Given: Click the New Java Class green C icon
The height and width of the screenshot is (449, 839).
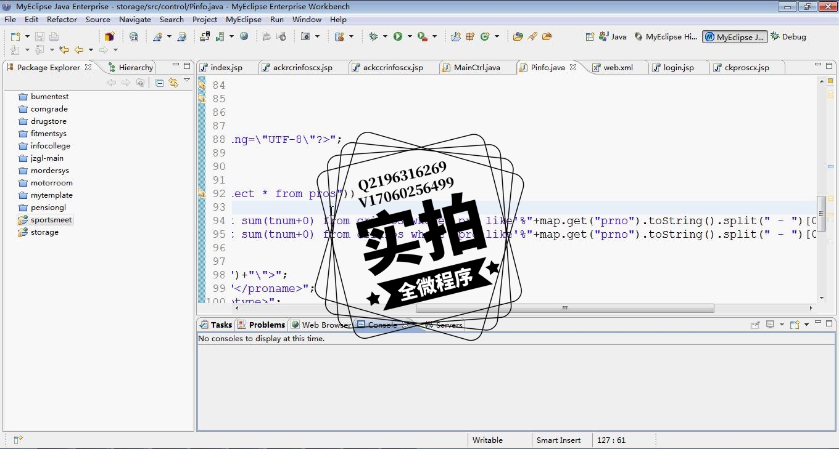Looking at the screenshot, I should 485,36.
